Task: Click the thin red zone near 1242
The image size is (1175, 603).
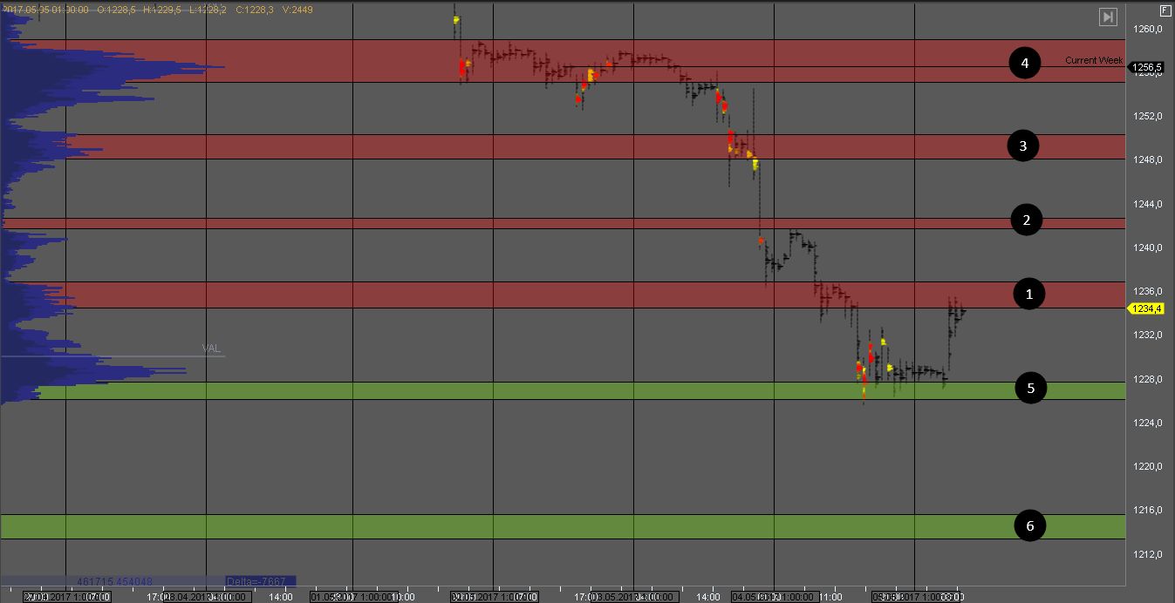Action: point(523,224)
